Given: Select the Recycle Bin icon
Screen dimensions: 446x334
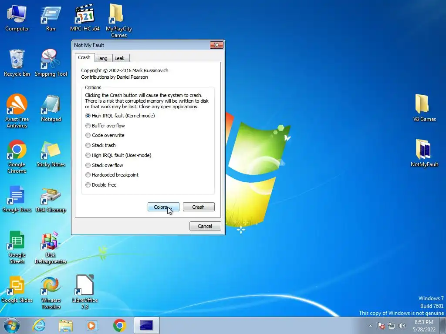Looking at the screenshot, I should (x=17, y=63).
